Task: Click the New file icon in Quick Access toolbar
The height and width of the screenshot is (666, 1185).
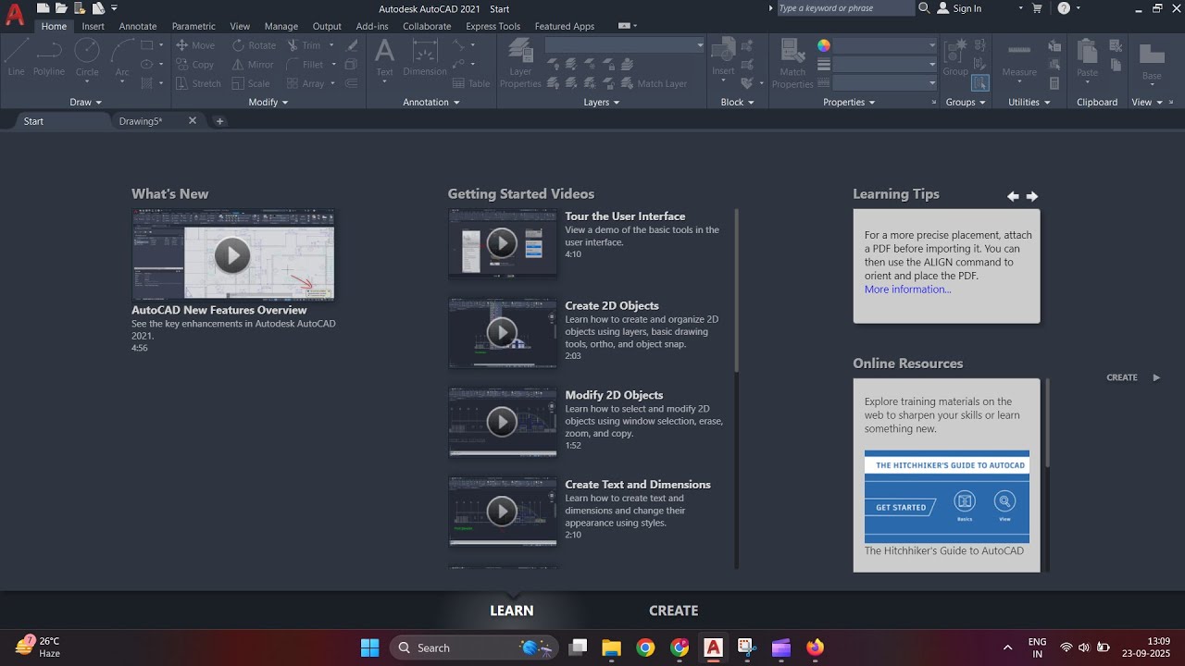Action: pos(43,8)
